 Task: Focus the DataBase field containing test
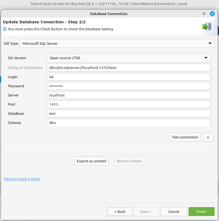pyautogui.click(x=129, y=113)
